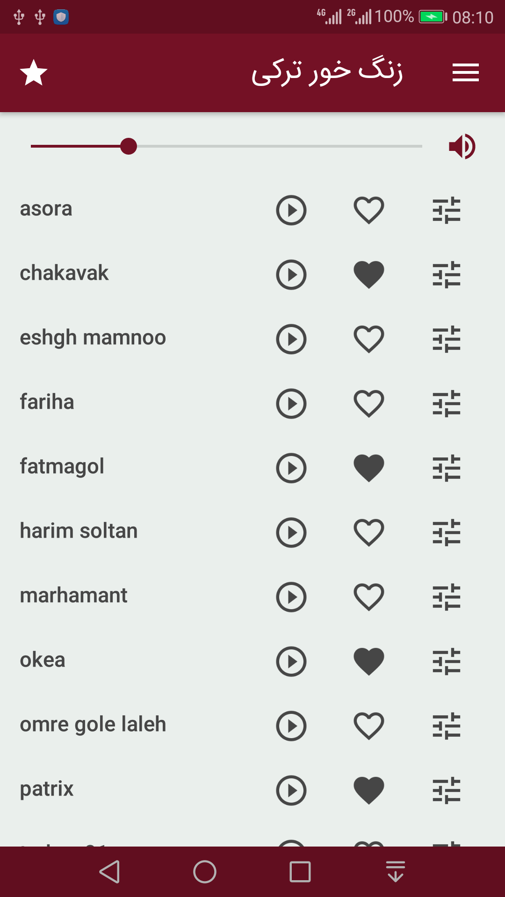This screenshot has width=505, height=897.
Task: Open options for omre gole laleh
Action: click(x=447, y=726)
